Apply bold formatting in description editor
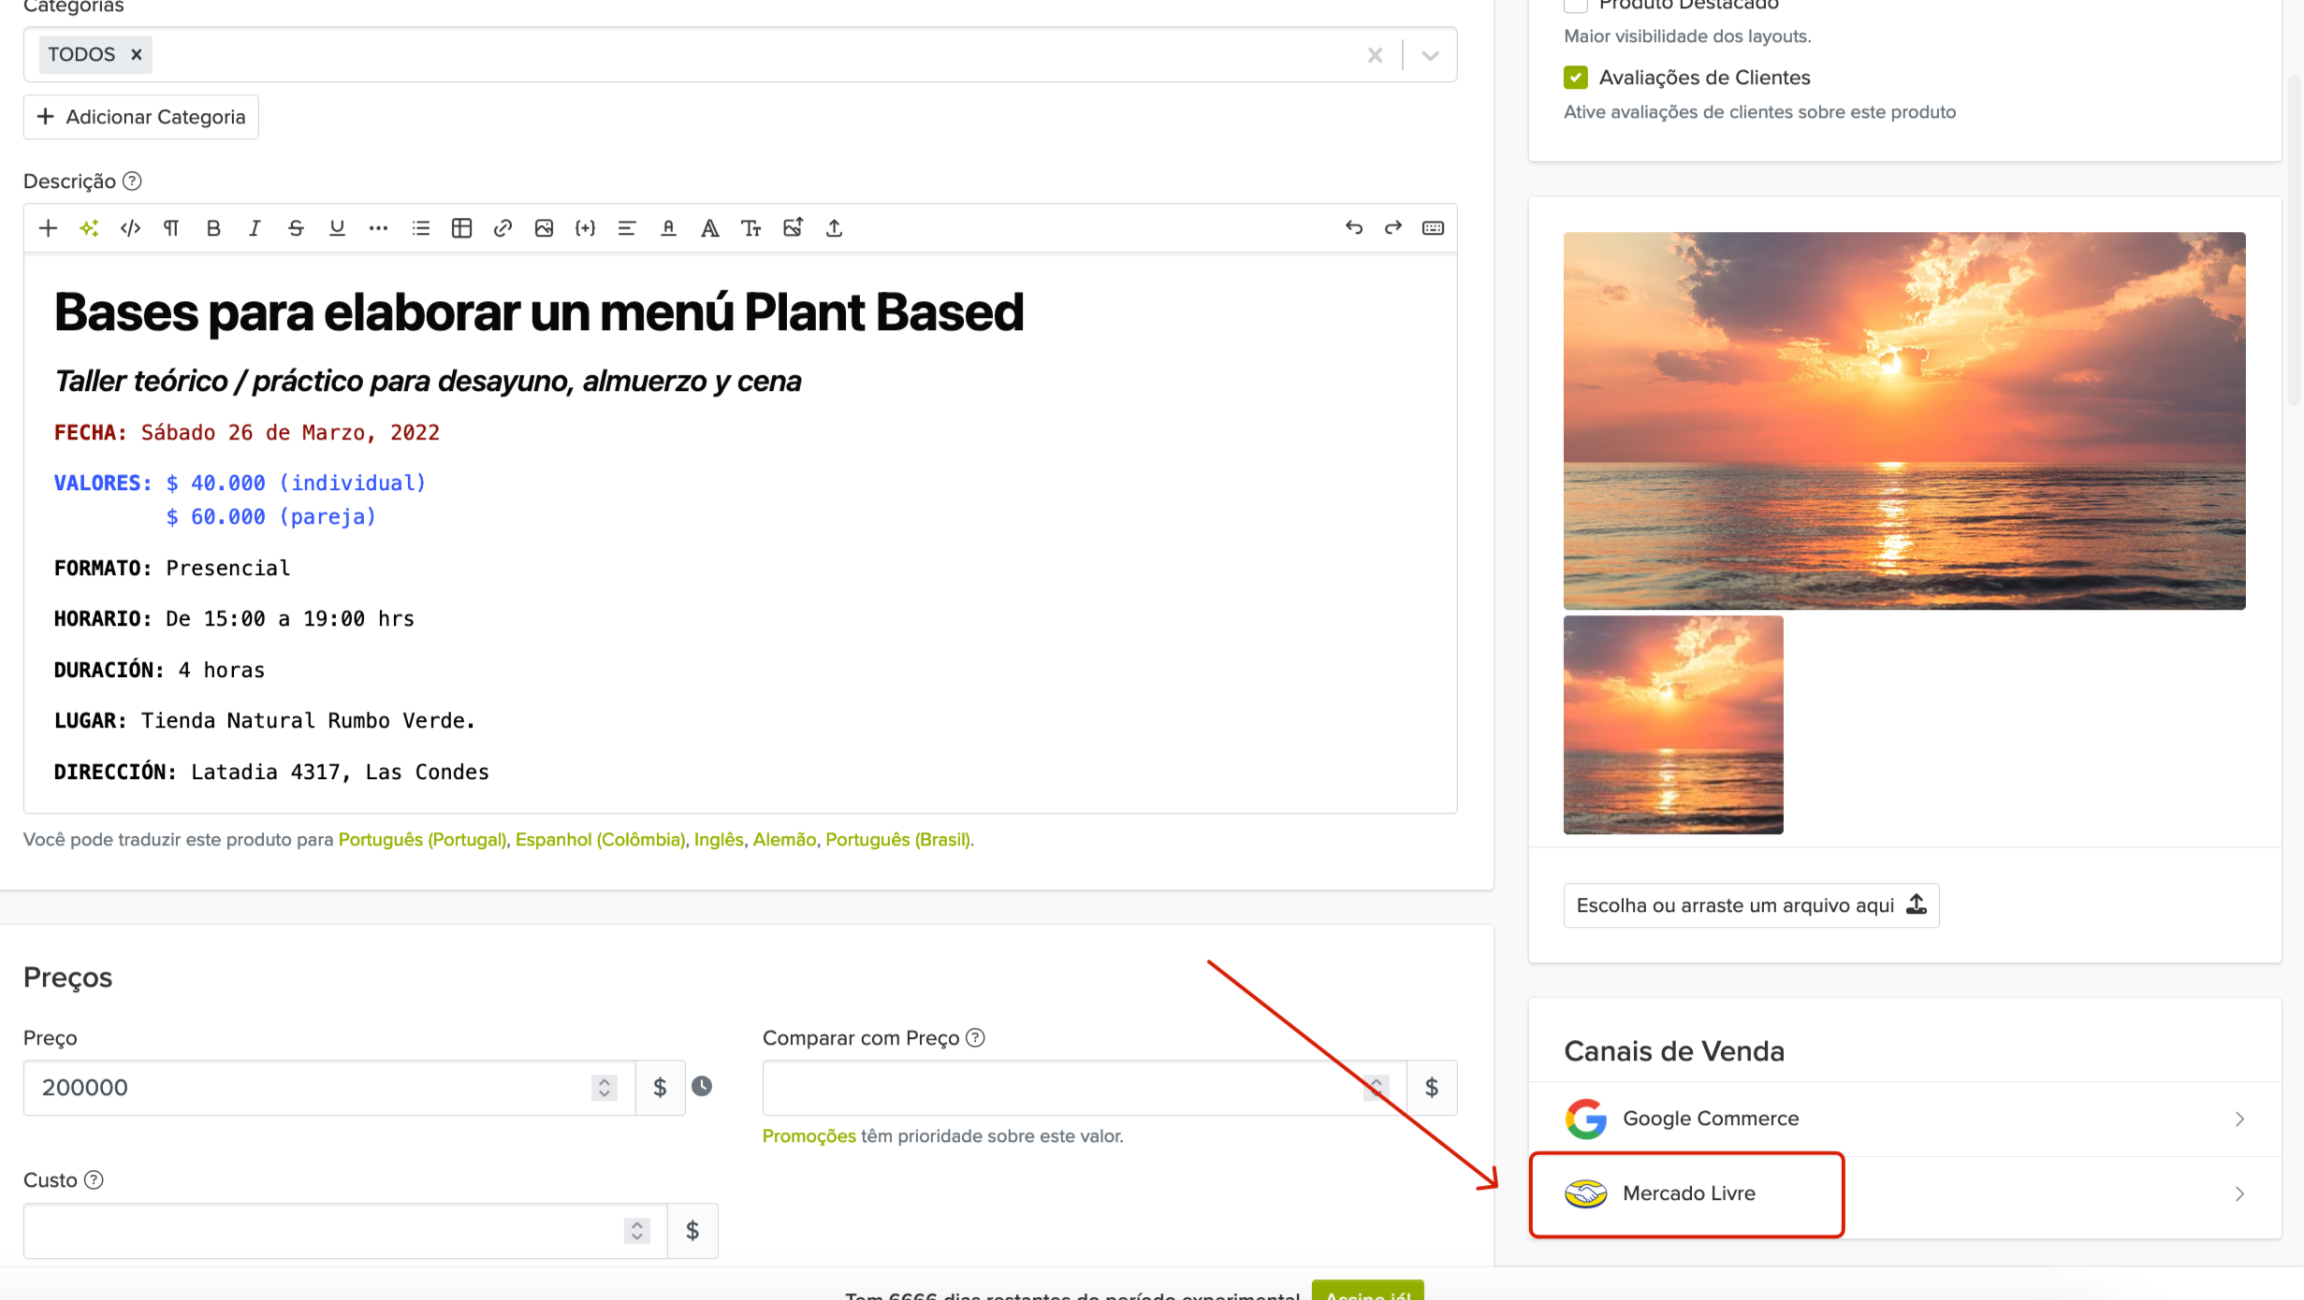2304x1300 pixels. [x=213, y=228]
